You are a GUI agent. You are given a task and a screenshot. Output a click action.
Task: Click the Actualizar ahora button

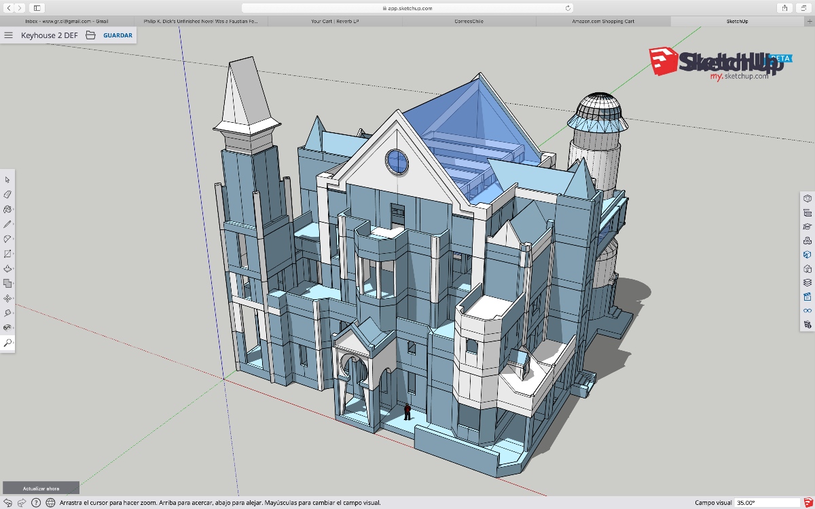[41, 488]
